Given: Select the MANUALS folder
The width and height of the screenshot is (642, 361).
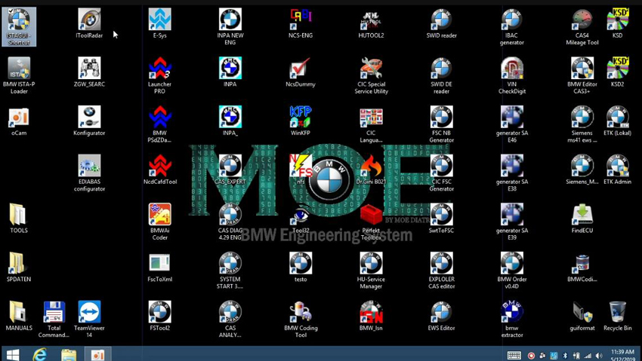Looking at the screenshot, I should click(x=19, y=316).
